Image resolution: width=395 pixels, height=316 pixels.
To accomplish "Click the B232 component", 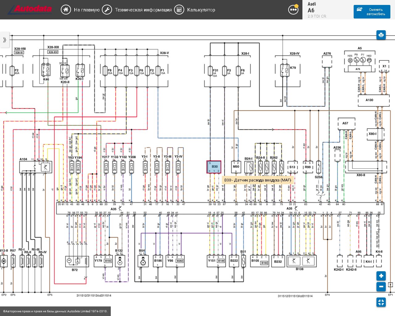I will tap(278, 261).
